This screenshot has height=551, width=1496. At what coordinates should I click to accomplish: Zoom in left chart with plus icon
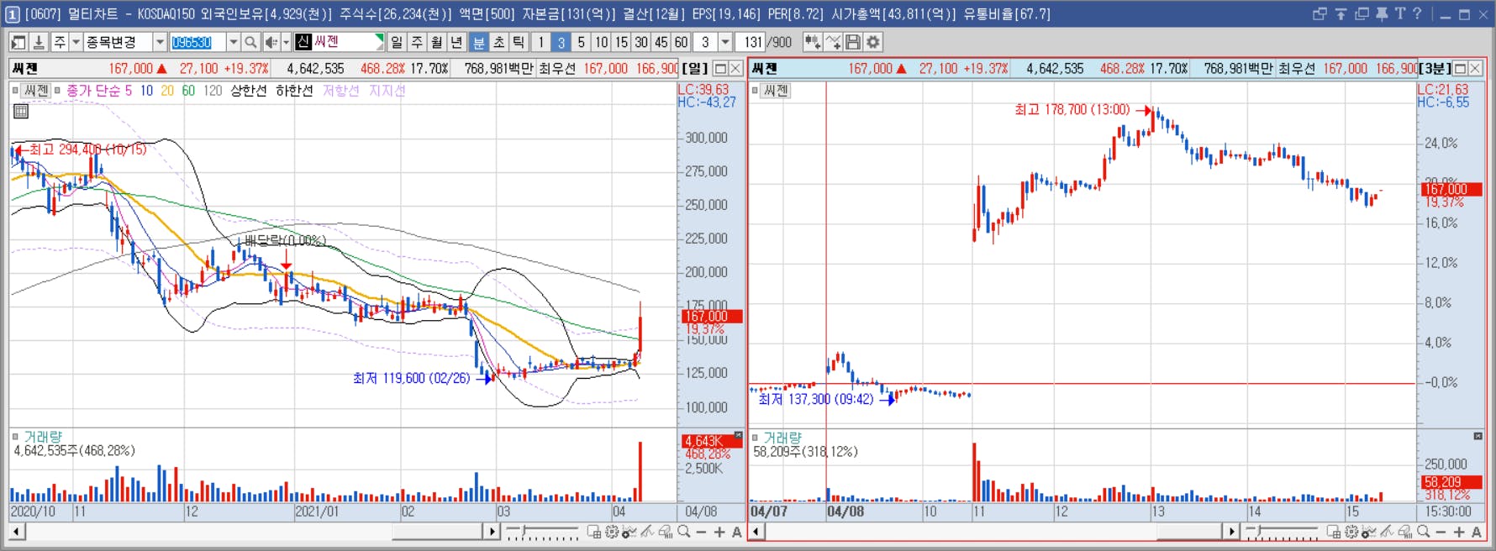click(719, 532)
